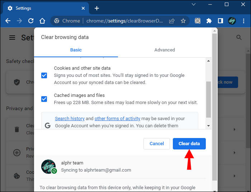Click the Check now button behind dialog
Image resolution: width=251 pixels, height=192 pixels.
click(x=228, y=82)
